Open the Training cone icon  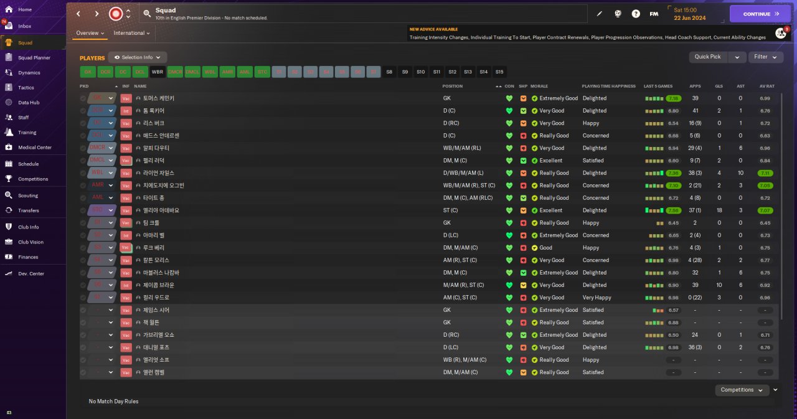click(9, 132)
